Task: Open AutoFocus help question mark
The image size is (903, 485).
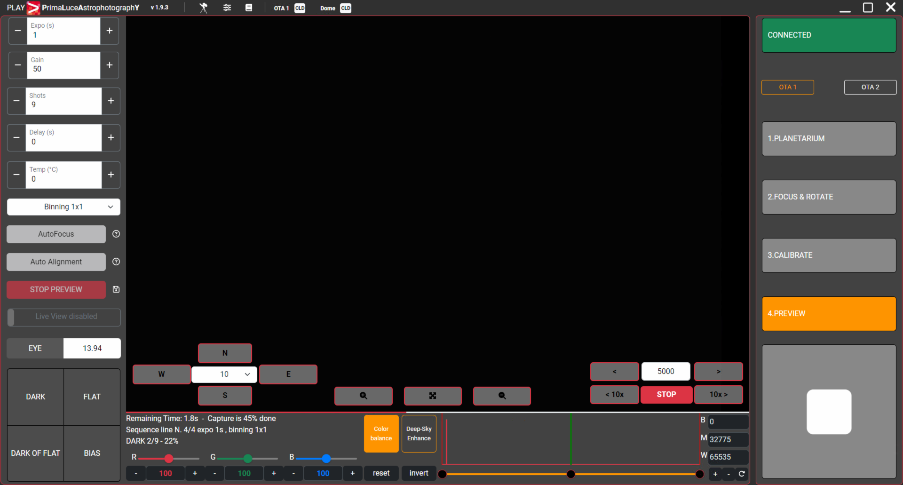Action: pos(116,234)
